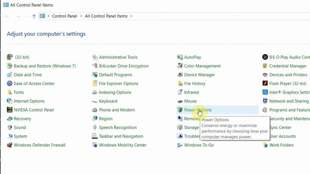310x174 pixels.
Task: Expand the chevron after Control Panel breadcrumb
Action: [81, 16]
